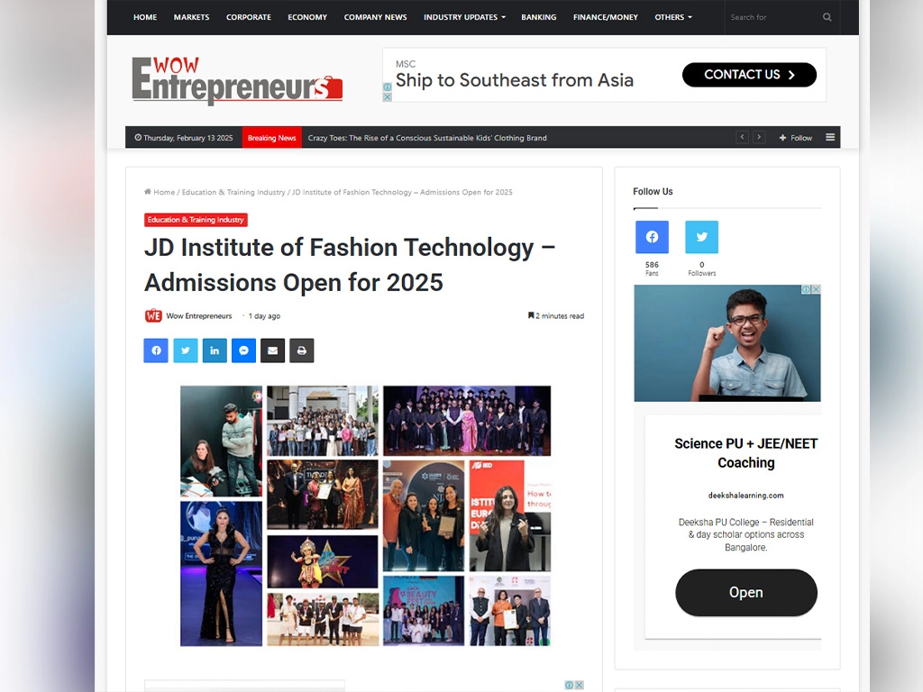Open the Banking menu item

(539, 17)
